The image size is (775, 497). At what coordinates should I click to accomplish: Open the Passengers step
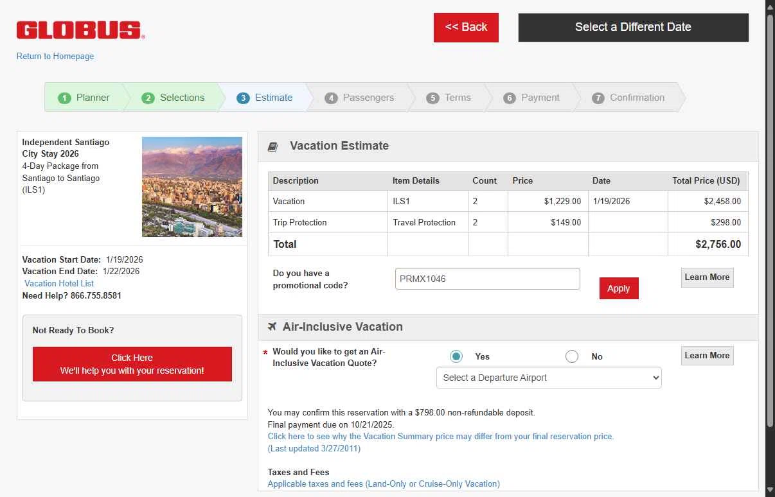point(359,98)
